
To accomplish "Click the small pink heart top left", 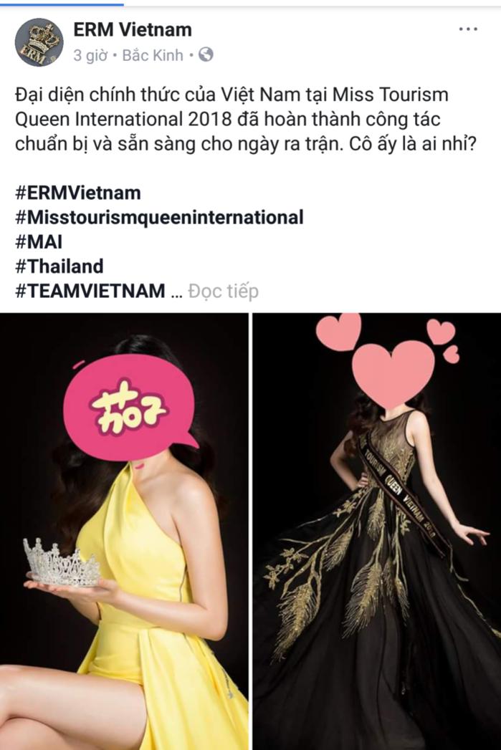I will (339, 331).
